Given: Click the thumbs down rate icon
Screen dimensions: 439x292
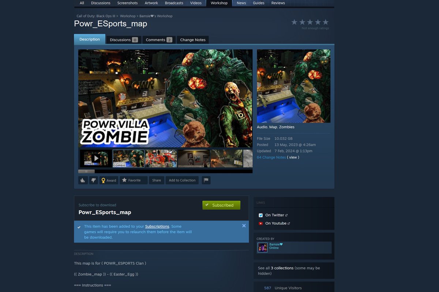Looking at the screenshot, I should pyautogui.click(x=94, y=180).
